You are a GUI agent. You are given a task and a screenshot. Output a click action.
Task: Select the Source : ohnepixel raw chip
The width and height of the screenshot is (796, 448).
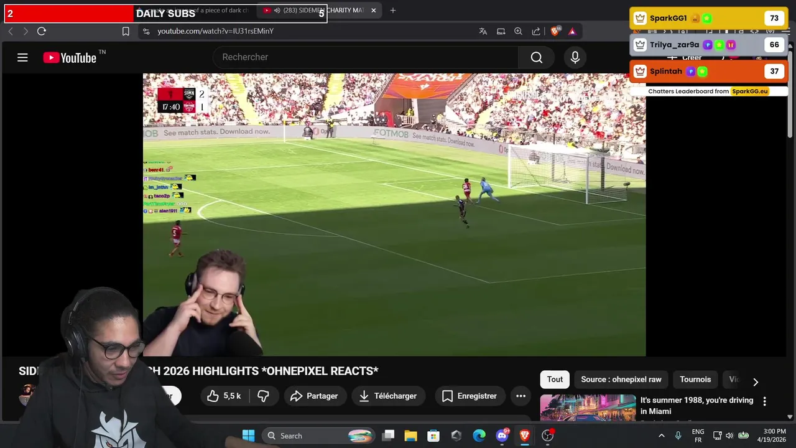[621, 379]
